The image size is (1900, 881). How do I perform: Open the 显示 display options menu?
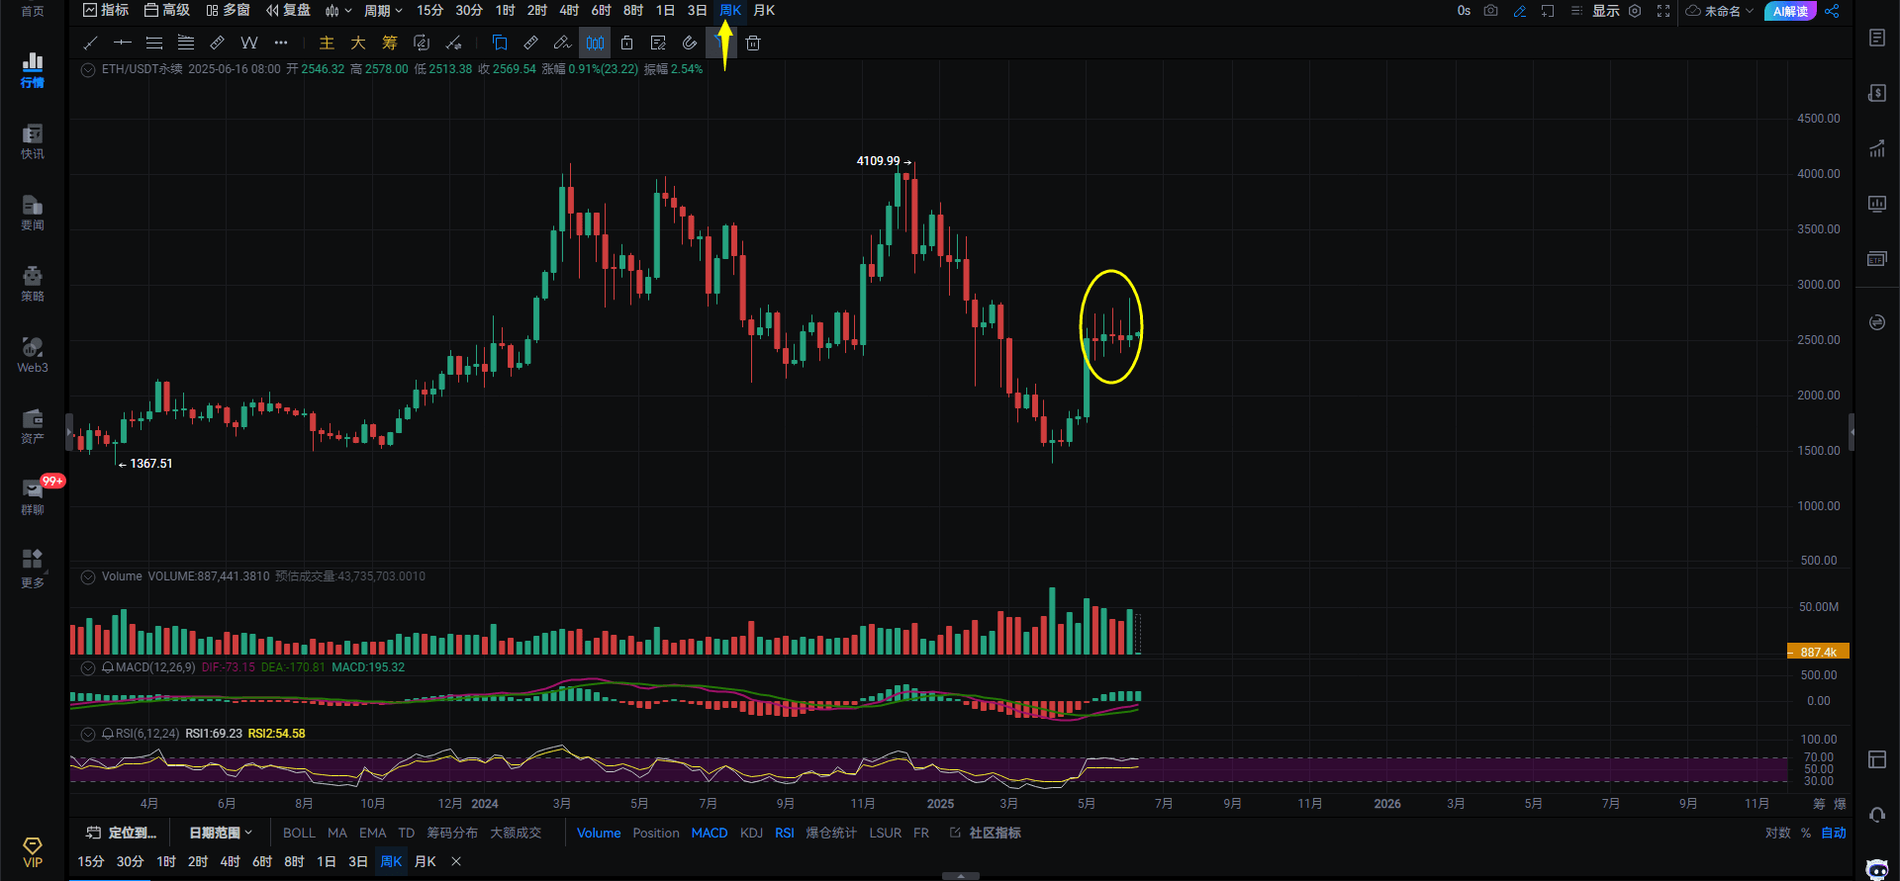1596,11
